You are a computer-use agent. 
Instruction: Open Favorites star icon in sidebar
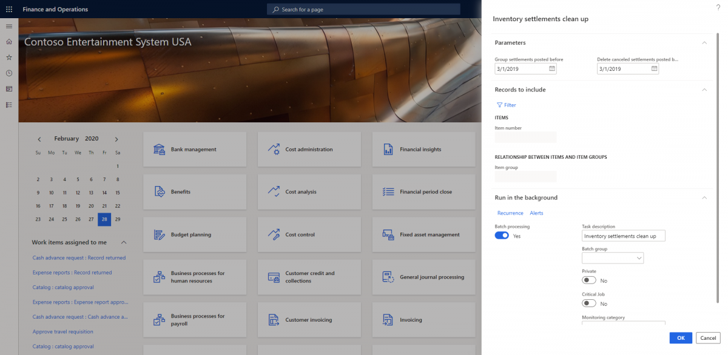click(9, 58)
